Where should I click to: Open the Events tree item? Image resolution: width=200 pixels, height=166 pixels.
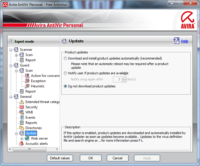pyautogui.click(x=30, y=118)
